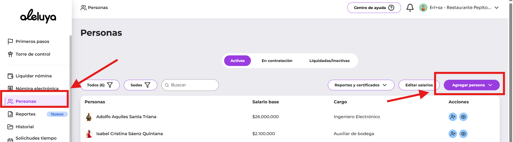Image resolution: width=513 pixels, height=142 pixels.
Task: Open the Historial folder section
Action: (x=24, y=127)
